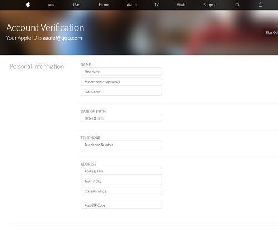
Task: Focus the Last Name field
Action: coord(121,92)
